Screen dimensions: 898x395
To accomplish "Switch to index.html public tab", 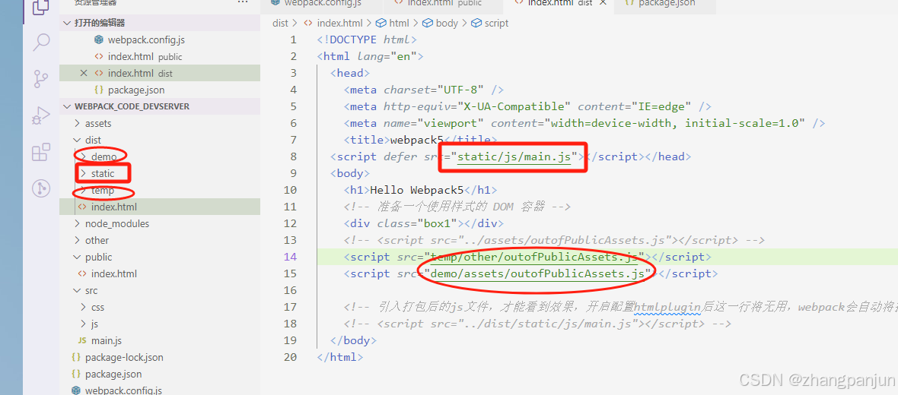I will click(x=443, y=4).
